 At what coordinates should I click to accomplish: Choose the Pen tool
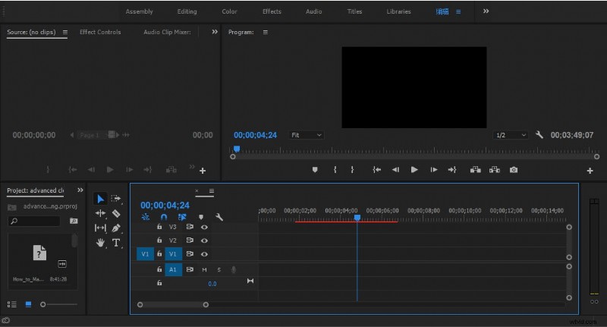click(x=116, y=228)
